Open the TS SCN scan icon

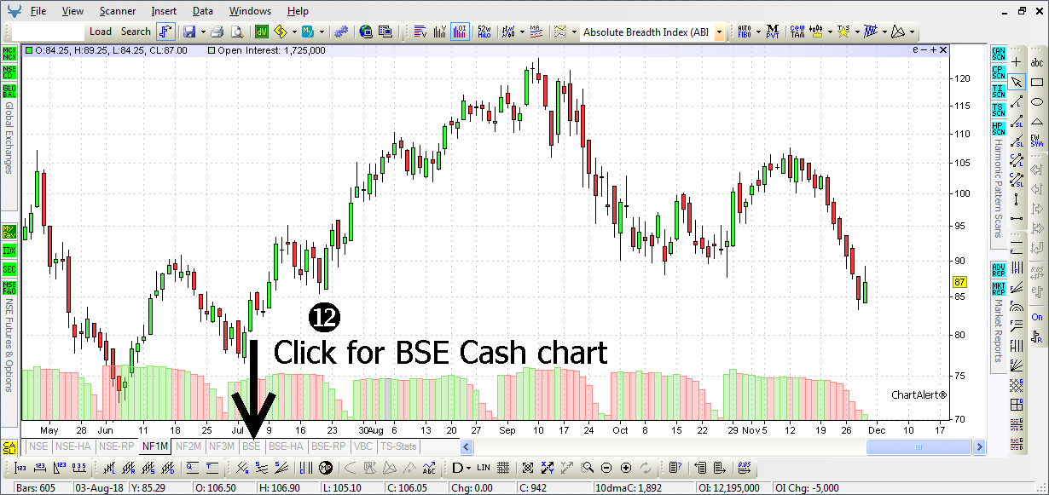(x=998, y=110)
